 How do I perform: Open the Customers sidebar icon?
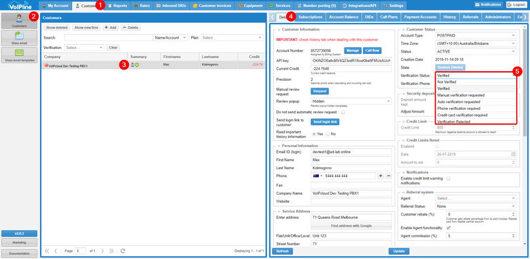coord(19,21)
